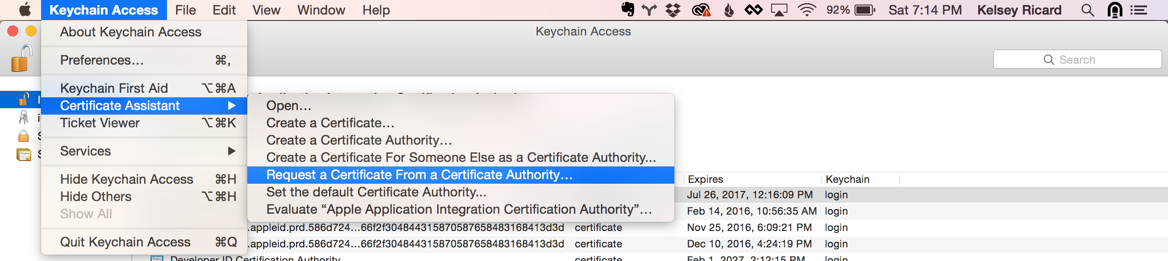The image size is (1168, 261).
Task: Open the File menu
Action: click(185, 10)
